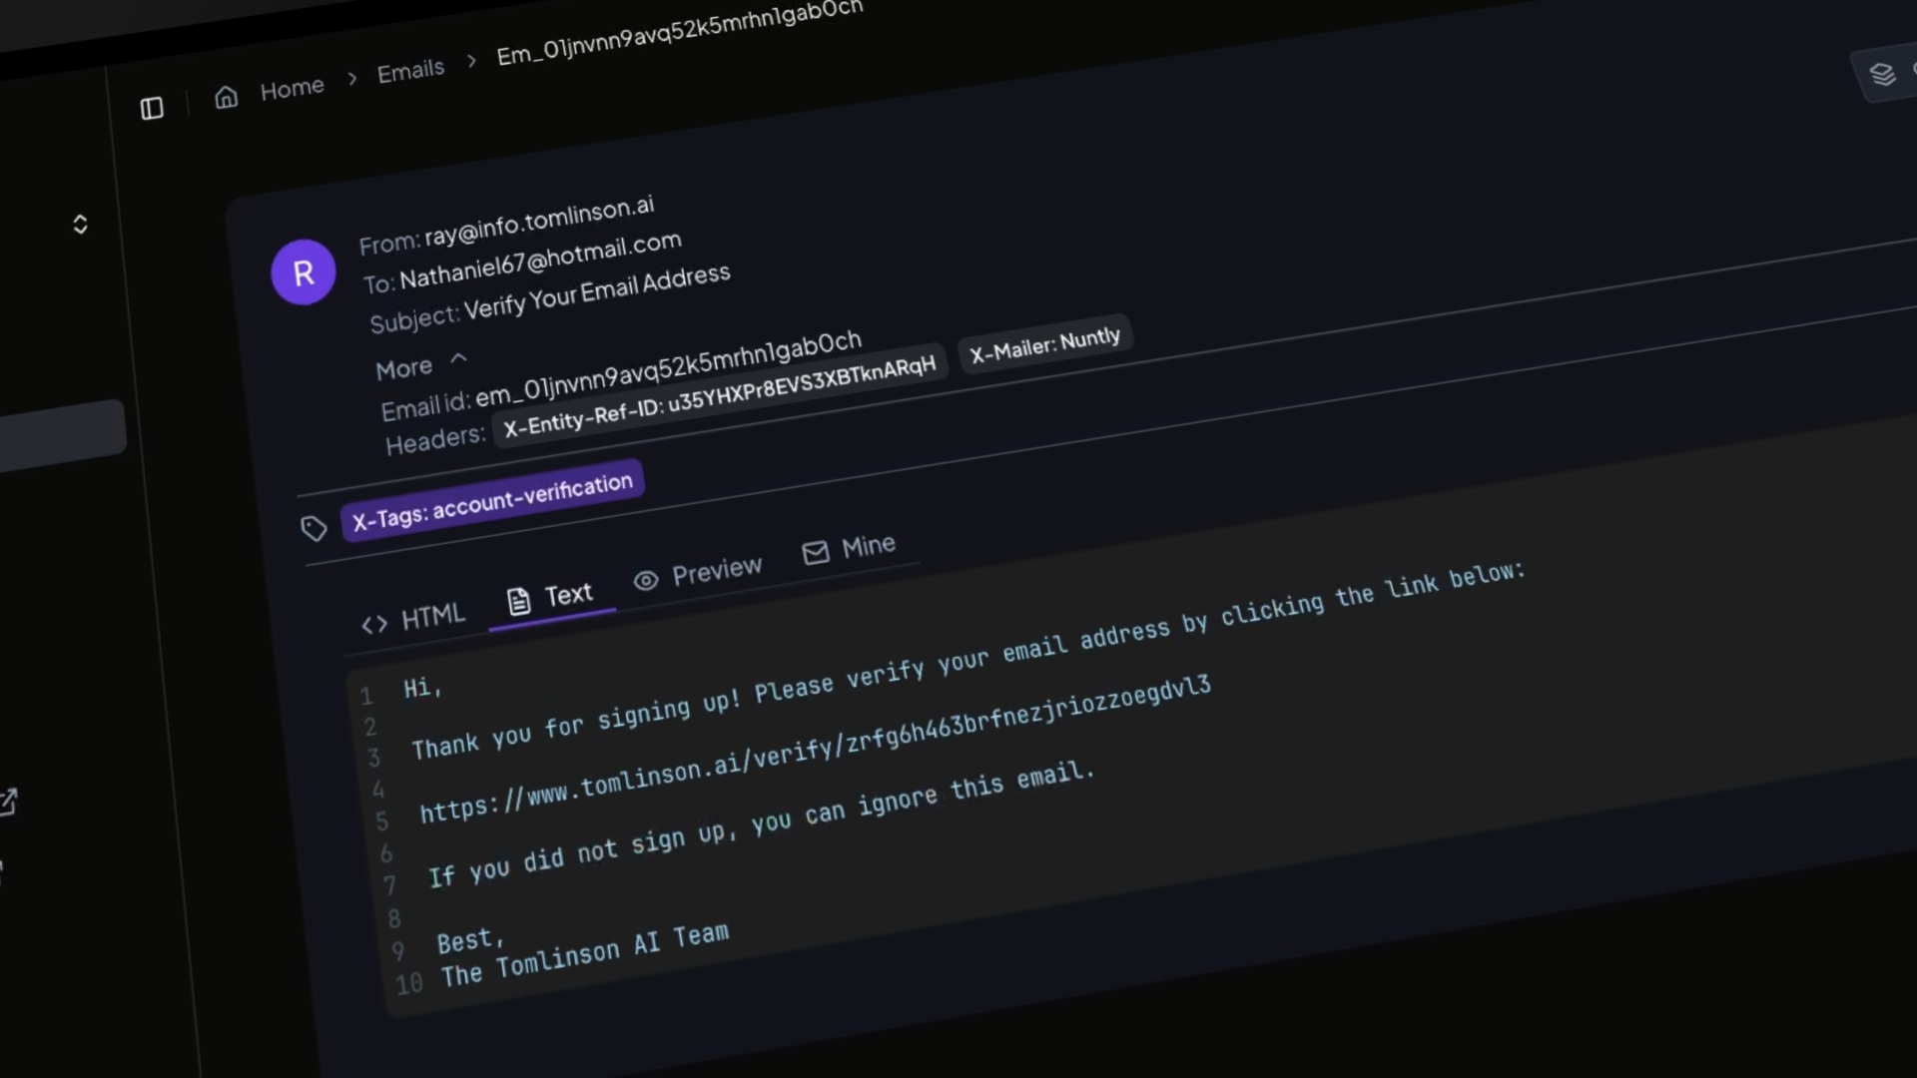The height and width of the screenshot is (1078, 1917).
Task: Expand the sidebar up-down selector
Action: tap(80, 224)
